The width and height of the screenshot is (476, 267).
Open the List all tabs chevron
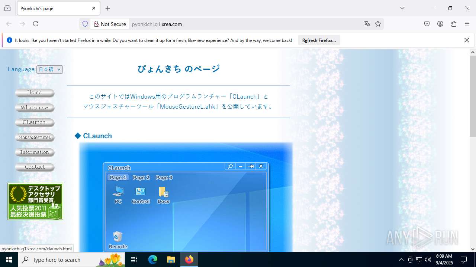[x=402, y=8]
